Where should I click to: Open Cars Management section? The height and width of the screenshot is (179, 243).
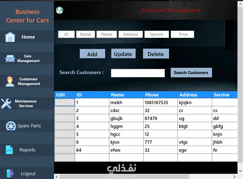(x=28, y=58)
